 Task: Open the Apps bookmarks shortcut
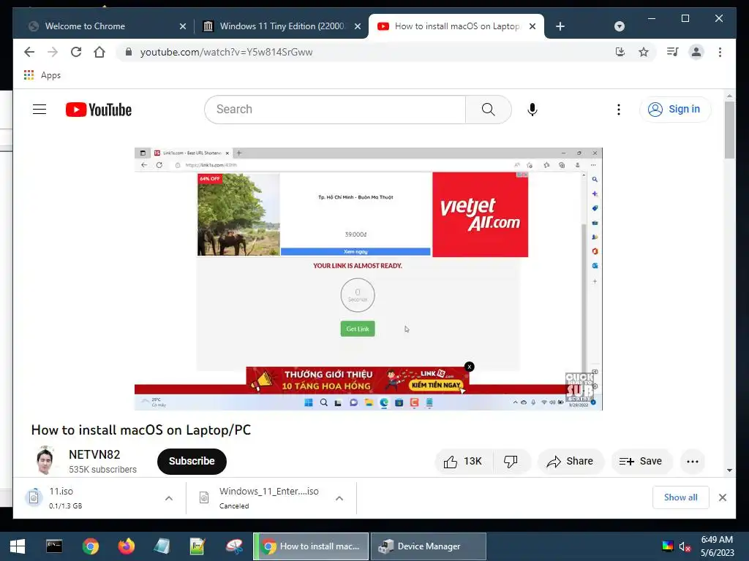pyautogui.click(x=42, y=75)
